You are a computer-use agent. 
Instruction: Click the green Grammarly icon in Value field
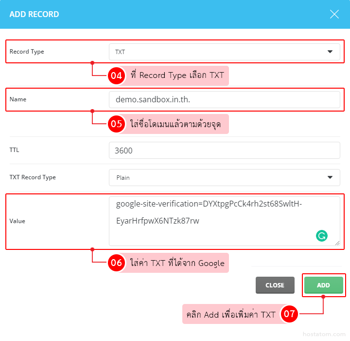[321, 236]
